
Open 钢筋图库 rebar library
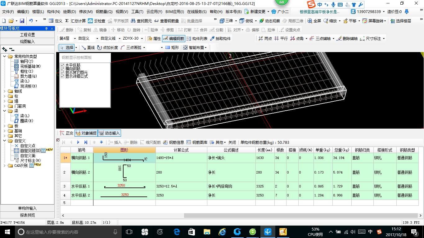click(197, 142)
